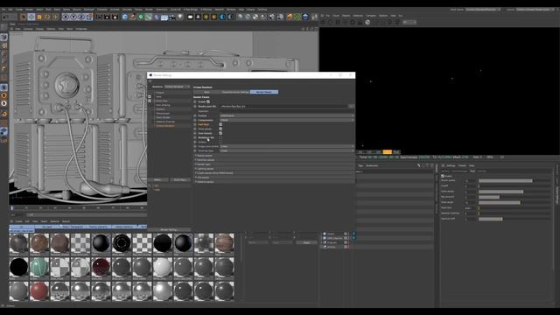This screenshot has width=560, height=315.
Task: Click the spline pen tool icon
Action: click(133, 17)
